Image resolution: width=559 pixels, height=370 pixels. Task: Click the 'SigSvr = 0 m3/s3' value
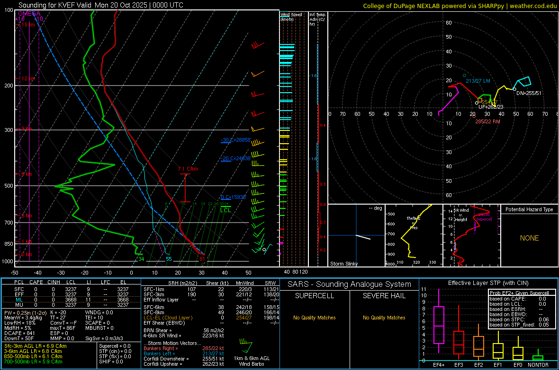click(x=104, y=338)
